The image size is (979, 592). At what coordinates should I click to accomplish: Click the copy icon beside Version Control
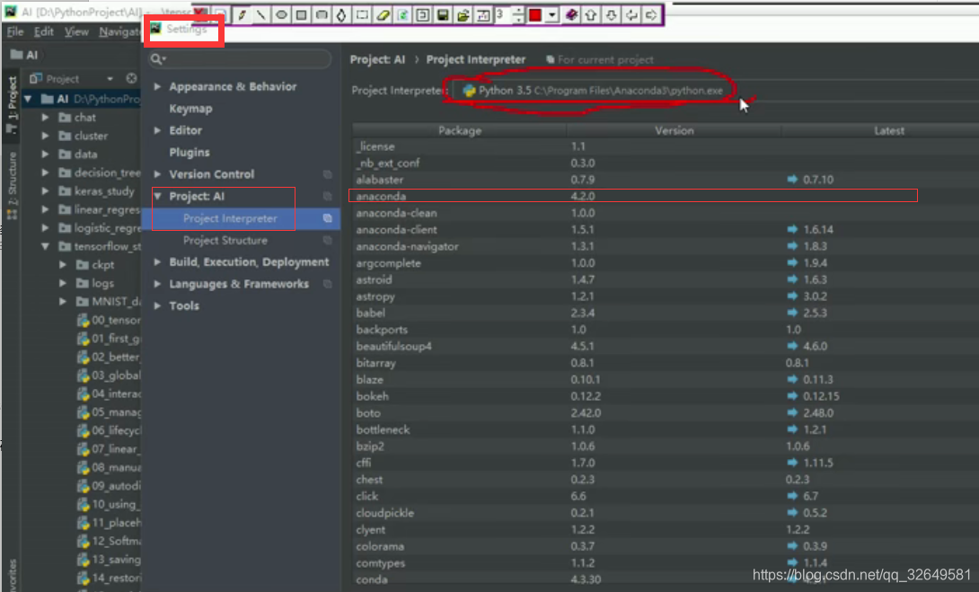coord(327,174)
